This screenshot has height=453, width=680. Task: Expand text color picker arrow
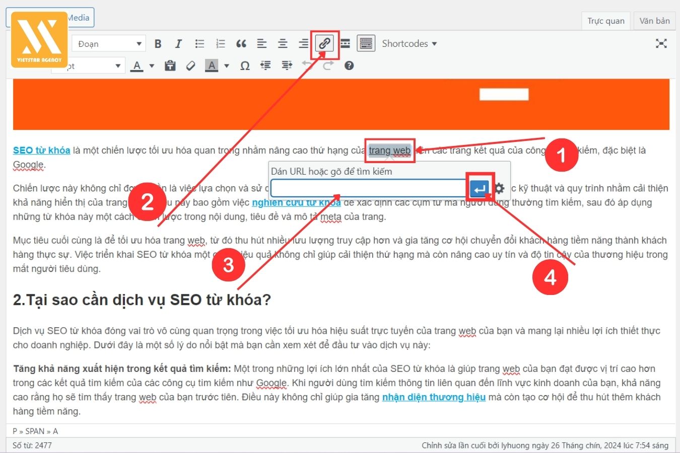click(x=152, y=66)
